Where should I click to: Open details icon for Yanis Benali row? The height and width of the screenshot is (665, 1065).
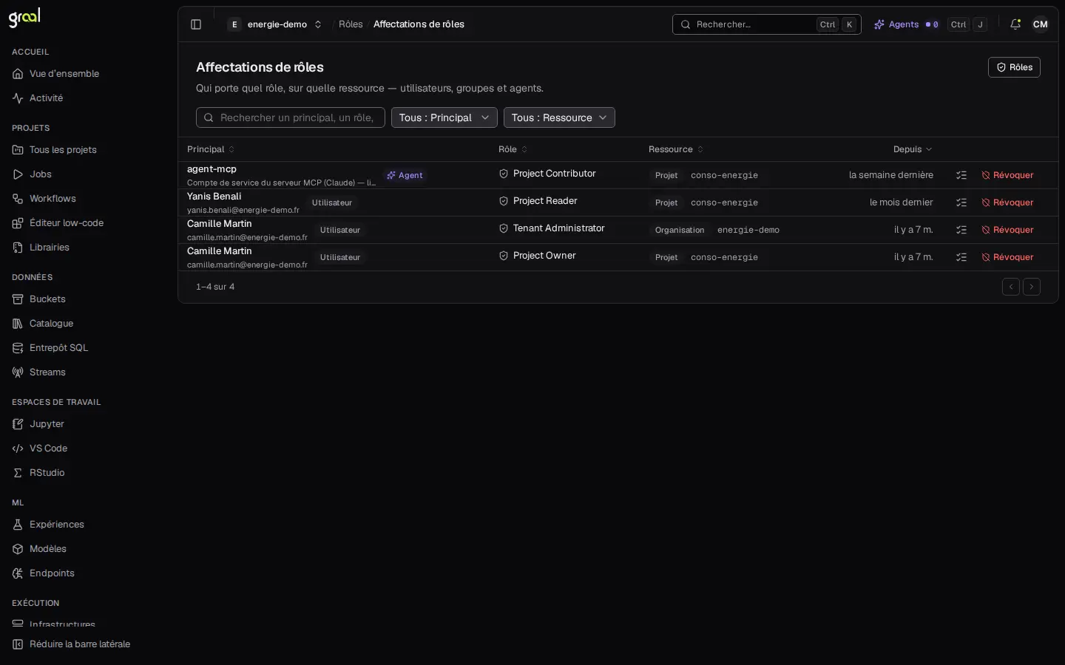961,202
